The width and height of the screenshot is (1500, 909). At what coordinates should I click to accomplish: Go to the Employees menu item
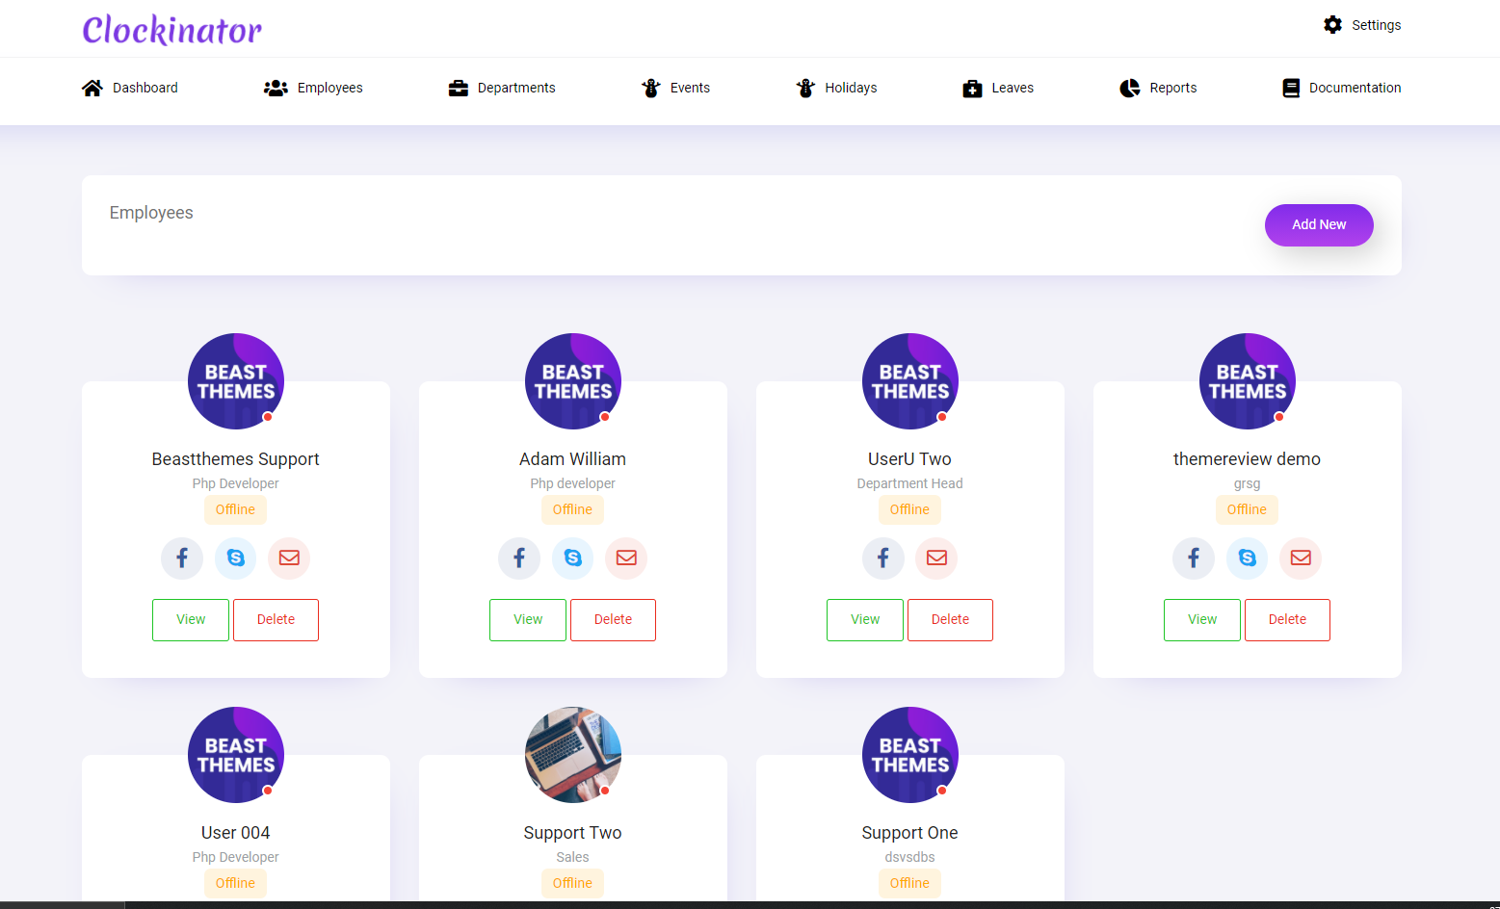313,88
